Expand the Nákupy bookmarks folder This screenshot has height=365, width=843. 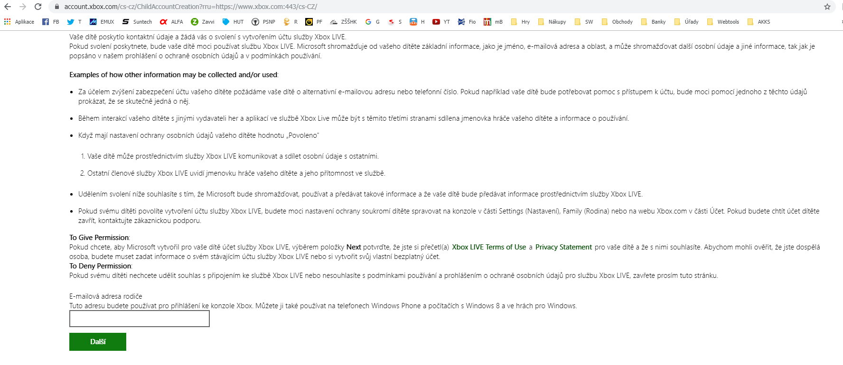coord(552,22)
